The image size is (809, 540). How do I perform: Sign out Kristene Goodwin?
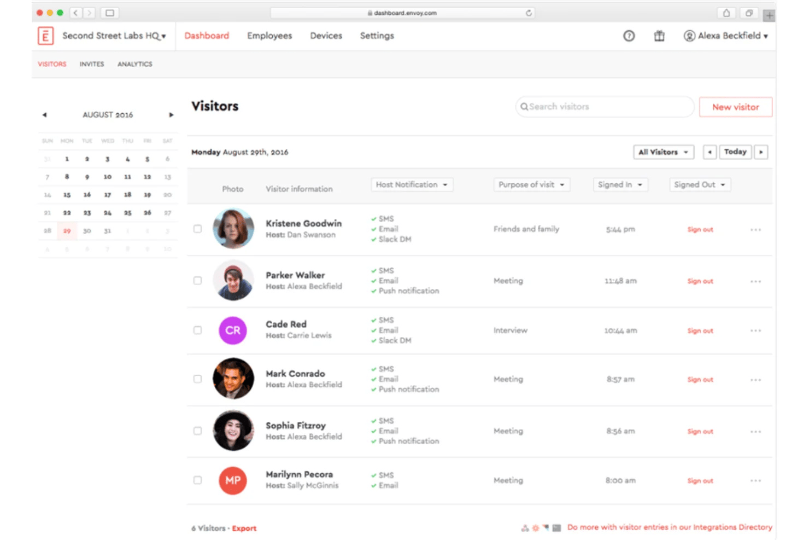click(700, 230)
